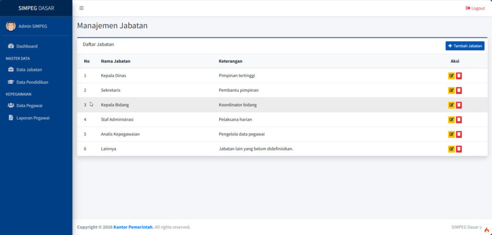This screenshot has height=235, width=492.
Task: Click the edit icon for Kepala Dinas
Action: (451, 76)
